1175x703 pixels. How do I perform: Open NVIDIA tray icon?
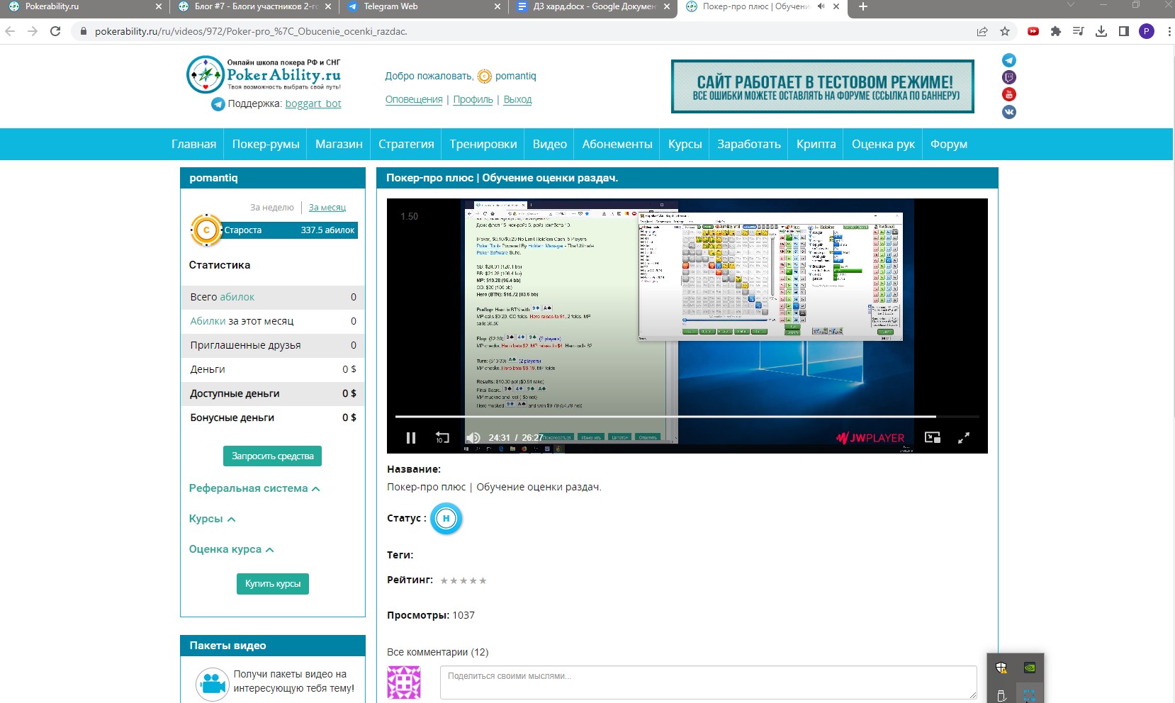tap(1030, 668)
